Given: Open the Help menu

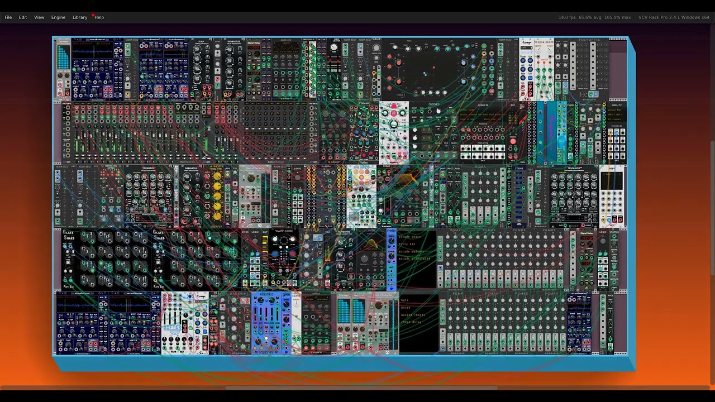Looking at the screenshot, I should coord(99,17).
